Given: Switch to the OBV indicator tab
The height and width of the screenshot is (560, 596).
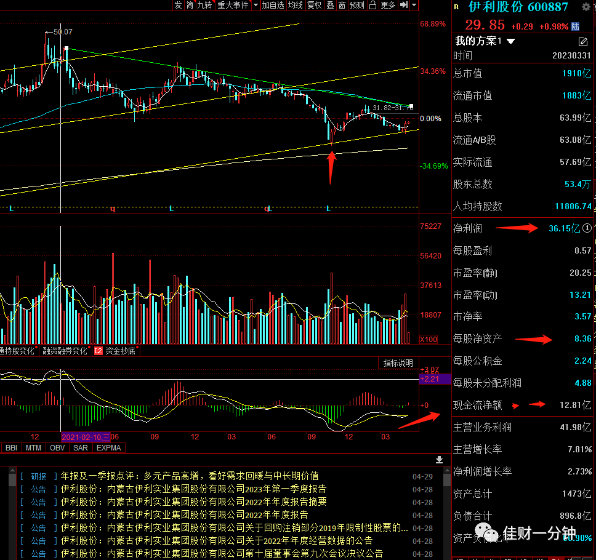Looking at the screenshot, I should [57, 448].
